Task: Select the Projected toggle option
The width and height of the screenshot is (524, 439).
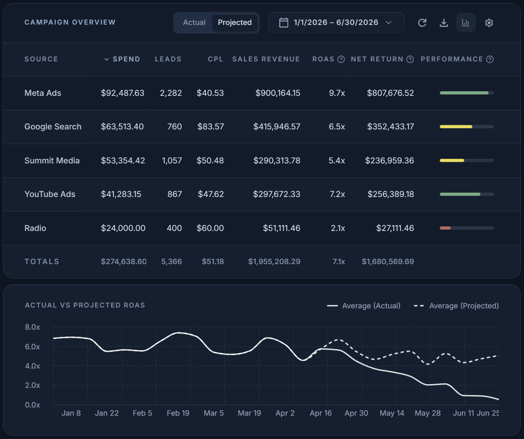Action: pos(235,23)
